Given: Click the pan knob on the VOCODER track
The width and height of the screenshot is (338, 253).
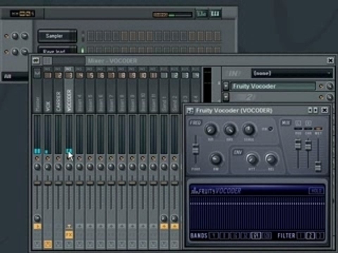Looking at the screenshot, I should coord(69,167).
